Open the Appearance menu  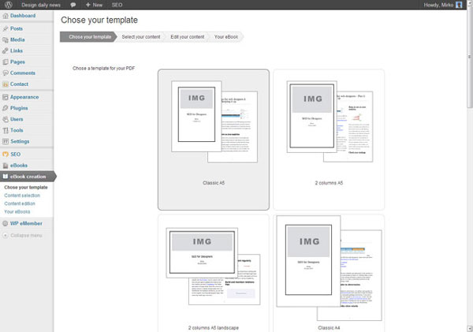tap(24, 97)
